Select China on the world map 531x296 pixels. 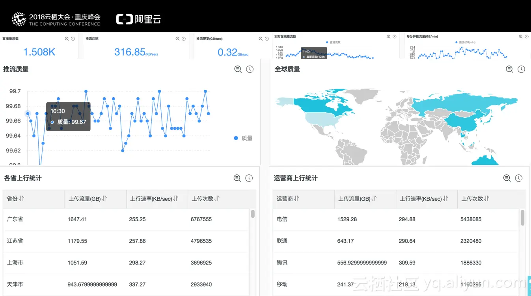pos(465,121)
